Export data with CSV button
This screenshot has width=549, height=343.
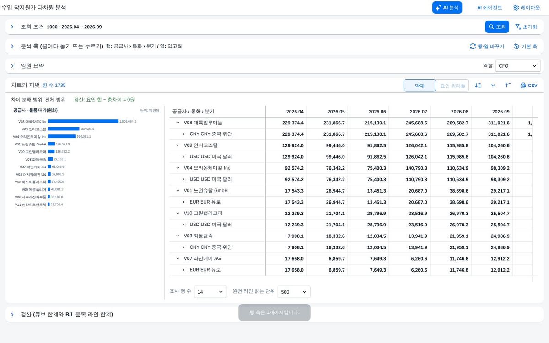(x=529, y=86)
